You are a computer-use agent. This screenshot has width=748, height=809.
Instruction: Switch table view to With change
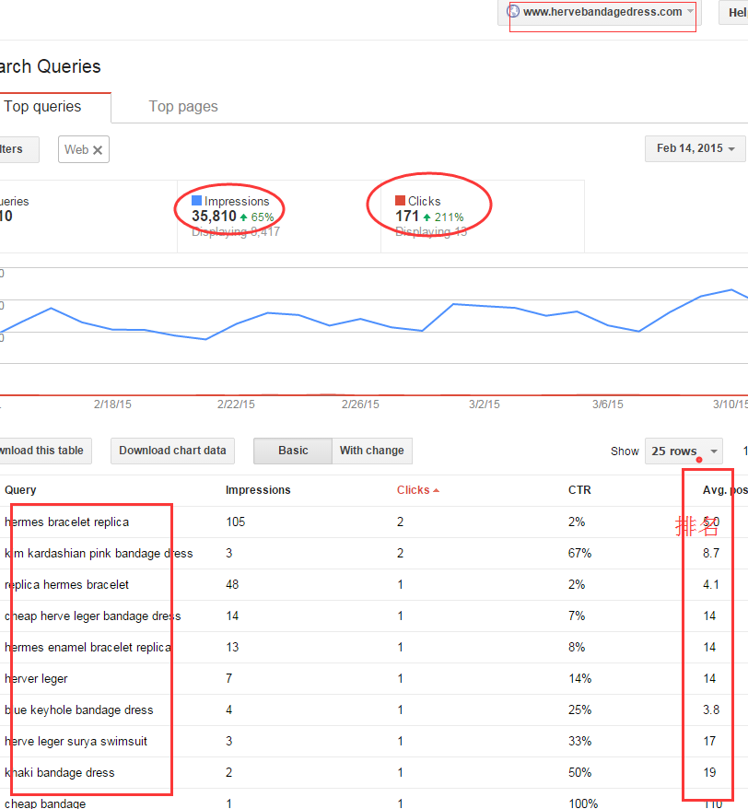coord(371,451)
